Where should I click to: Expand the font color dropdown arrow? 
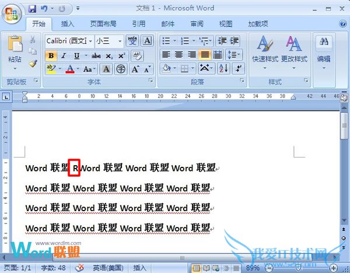[78, 69]
